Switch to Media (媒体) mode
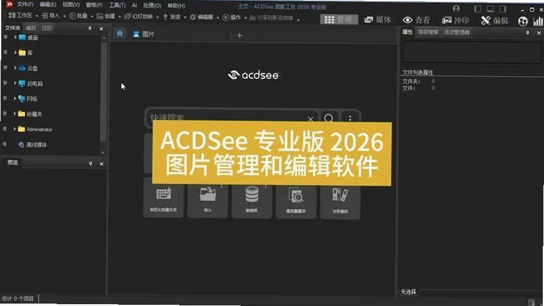This screenshot has height=306, width=544. coord(377,20)
